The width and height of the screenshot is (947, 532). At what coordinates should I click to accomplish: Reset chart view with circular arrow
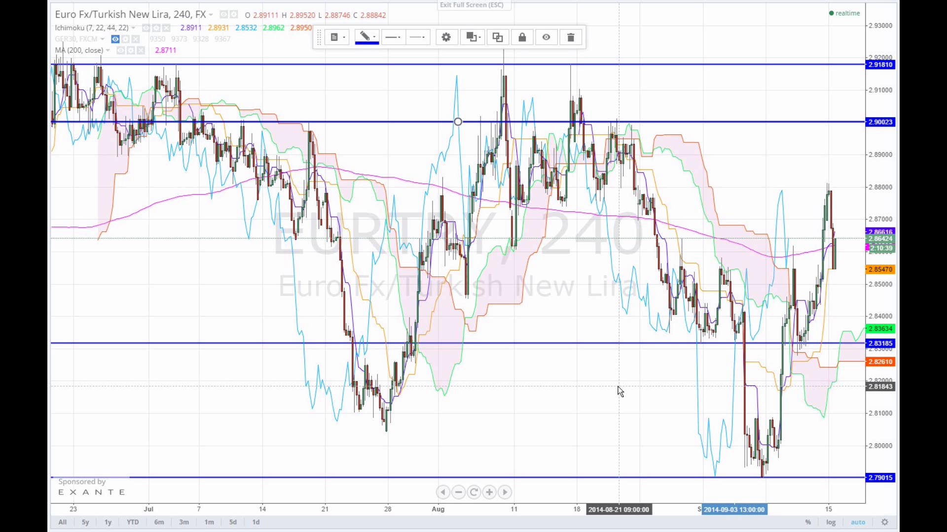click(474, 492)
